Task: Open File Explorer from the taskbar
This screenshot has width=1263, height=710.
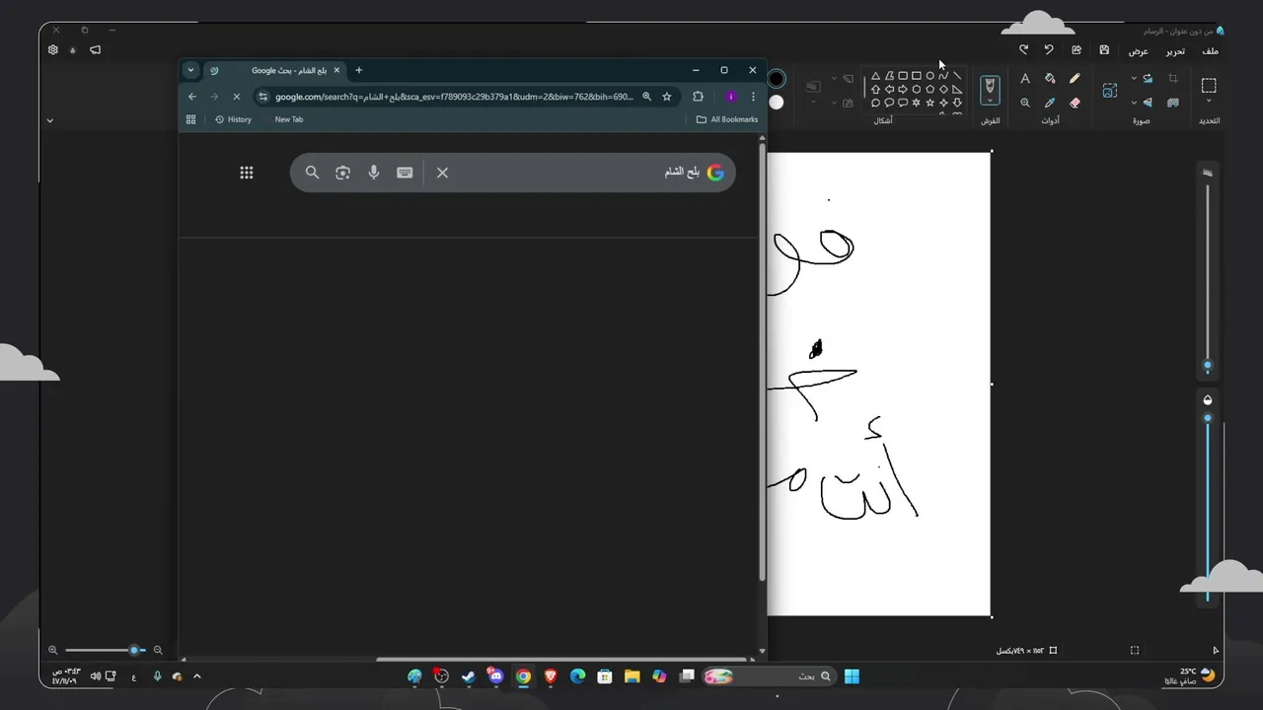Action: [631, 676]
